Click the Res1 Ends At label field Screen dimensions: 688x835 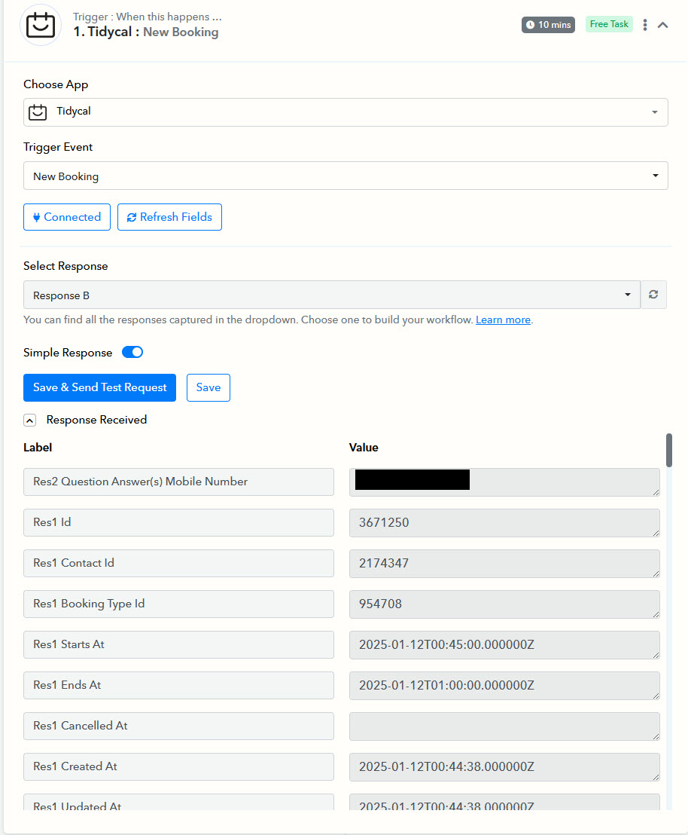(179, 685)
